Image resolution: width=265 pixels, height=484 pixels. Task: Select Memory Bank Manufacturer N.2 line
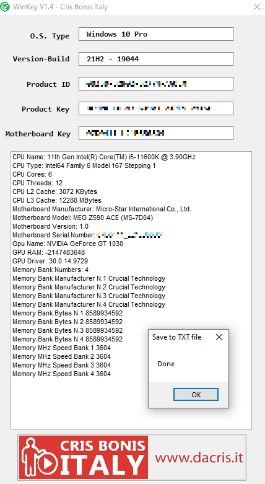tap(89, 287)
